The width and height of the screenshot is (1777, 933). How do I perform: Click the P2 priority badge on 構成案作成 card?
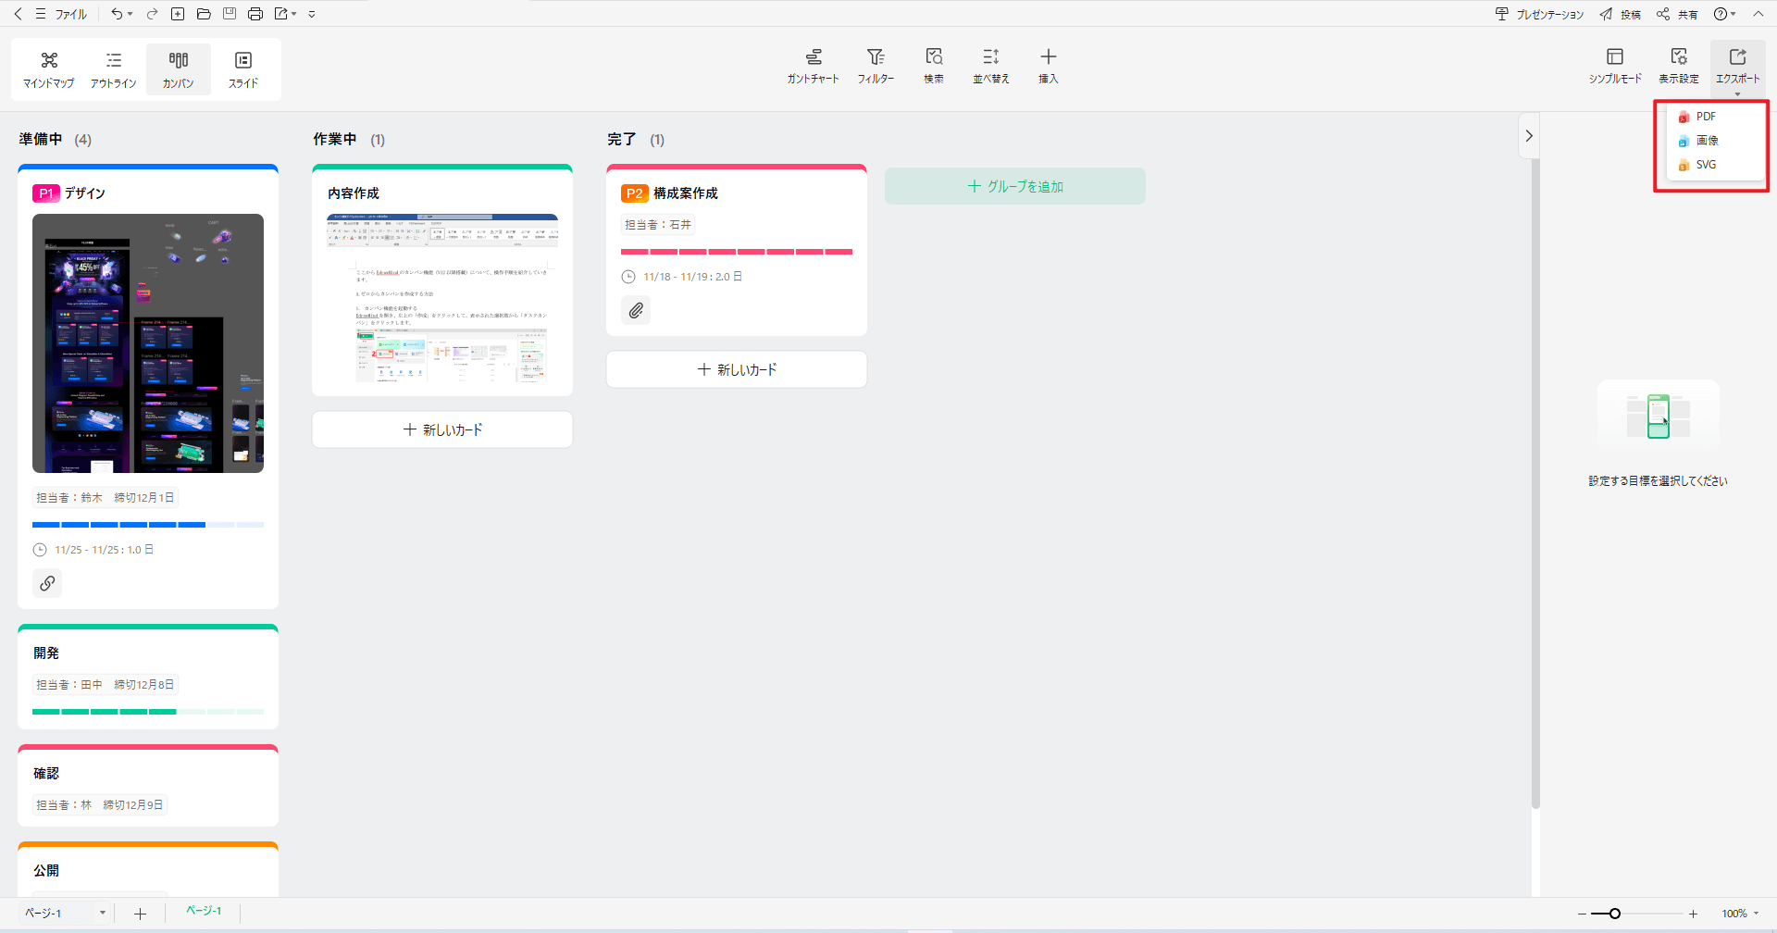click(x=634, y=193)
